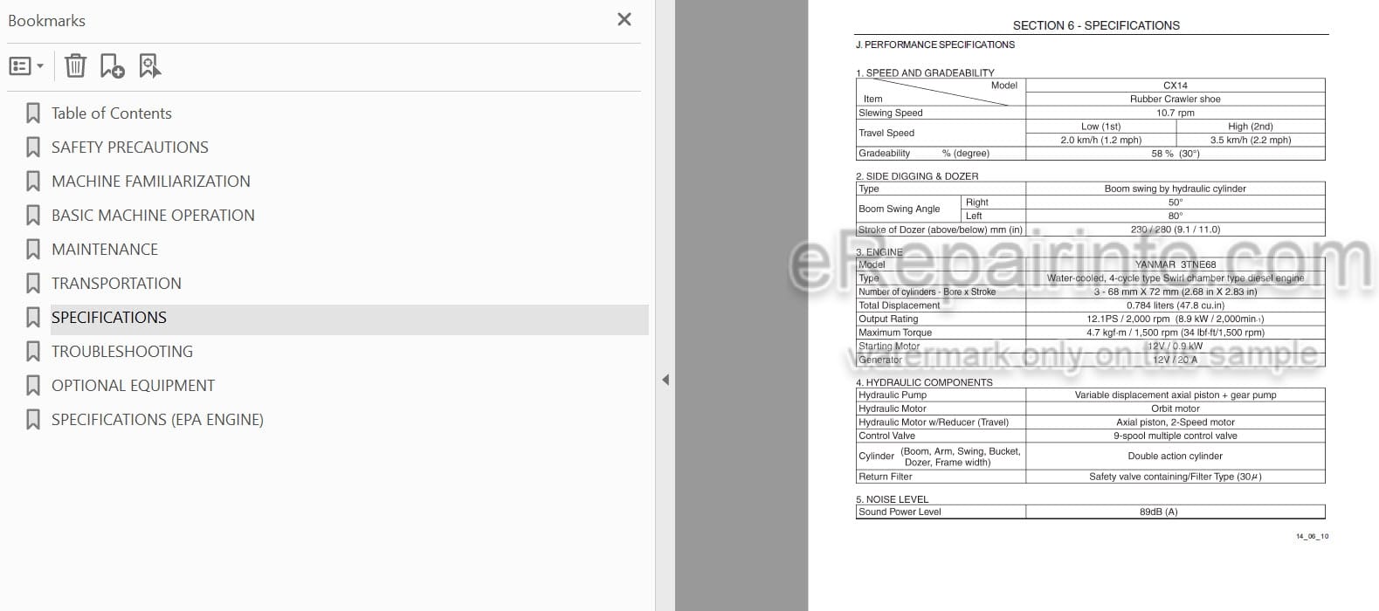Jump to SPECIFICATIONS (EPA ENGINE) bookmark
The height and width of the screenshot is (611, 1379).
tap(157, 420)
